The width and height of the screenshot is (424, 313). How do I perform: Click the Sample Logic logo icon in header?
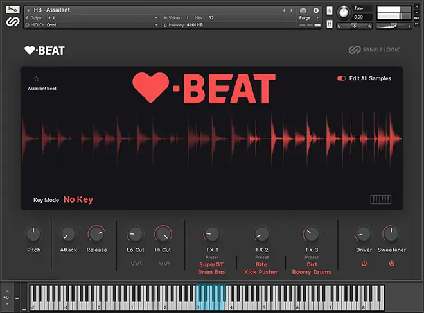(x=13, y=22)
